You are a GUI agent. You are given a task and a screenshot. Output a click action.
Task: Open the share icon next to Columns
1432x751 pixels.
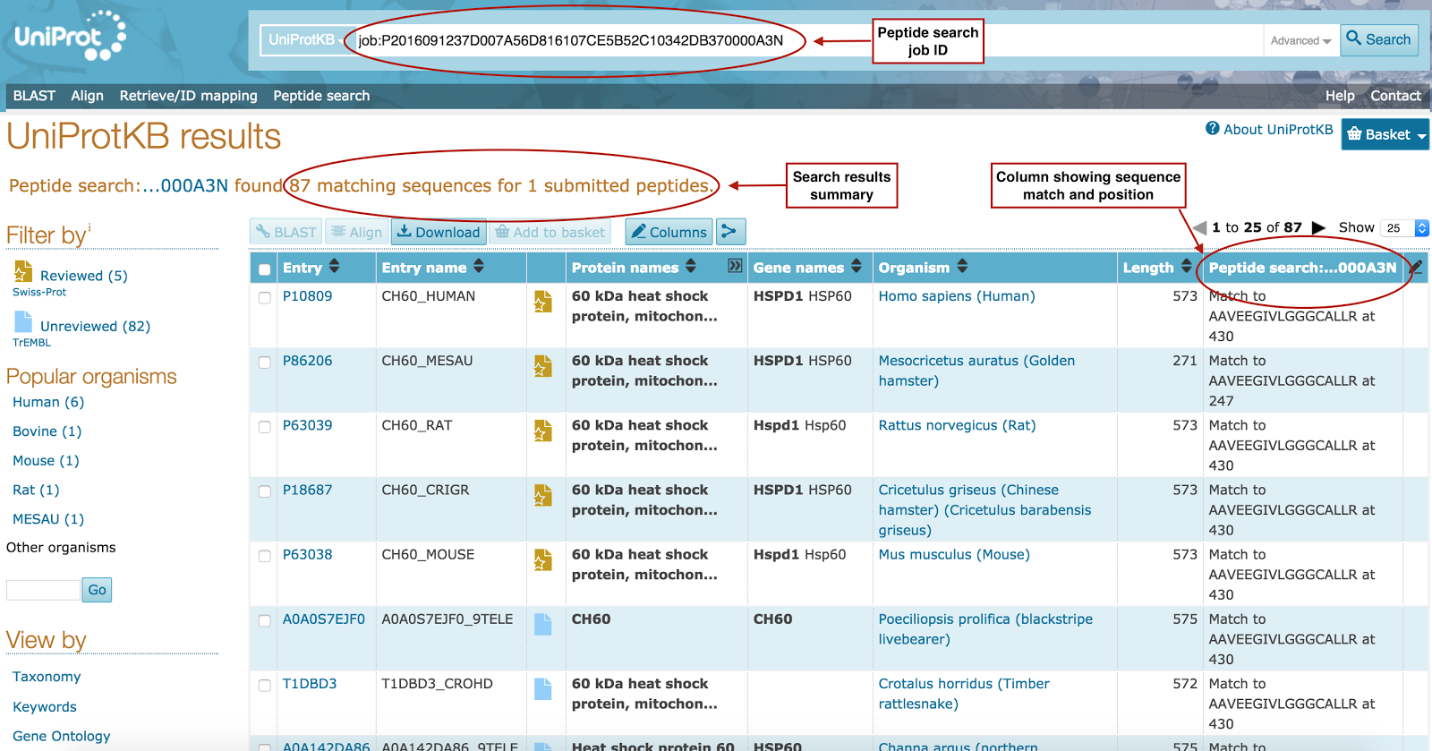(729, 232)
